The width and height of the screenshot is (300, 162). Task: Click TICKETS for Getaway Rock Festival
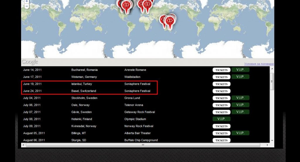click(221, 112)
